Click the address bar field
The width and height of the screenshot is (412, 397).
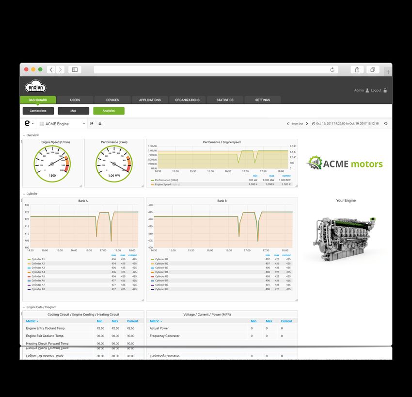tap(216, 70)
